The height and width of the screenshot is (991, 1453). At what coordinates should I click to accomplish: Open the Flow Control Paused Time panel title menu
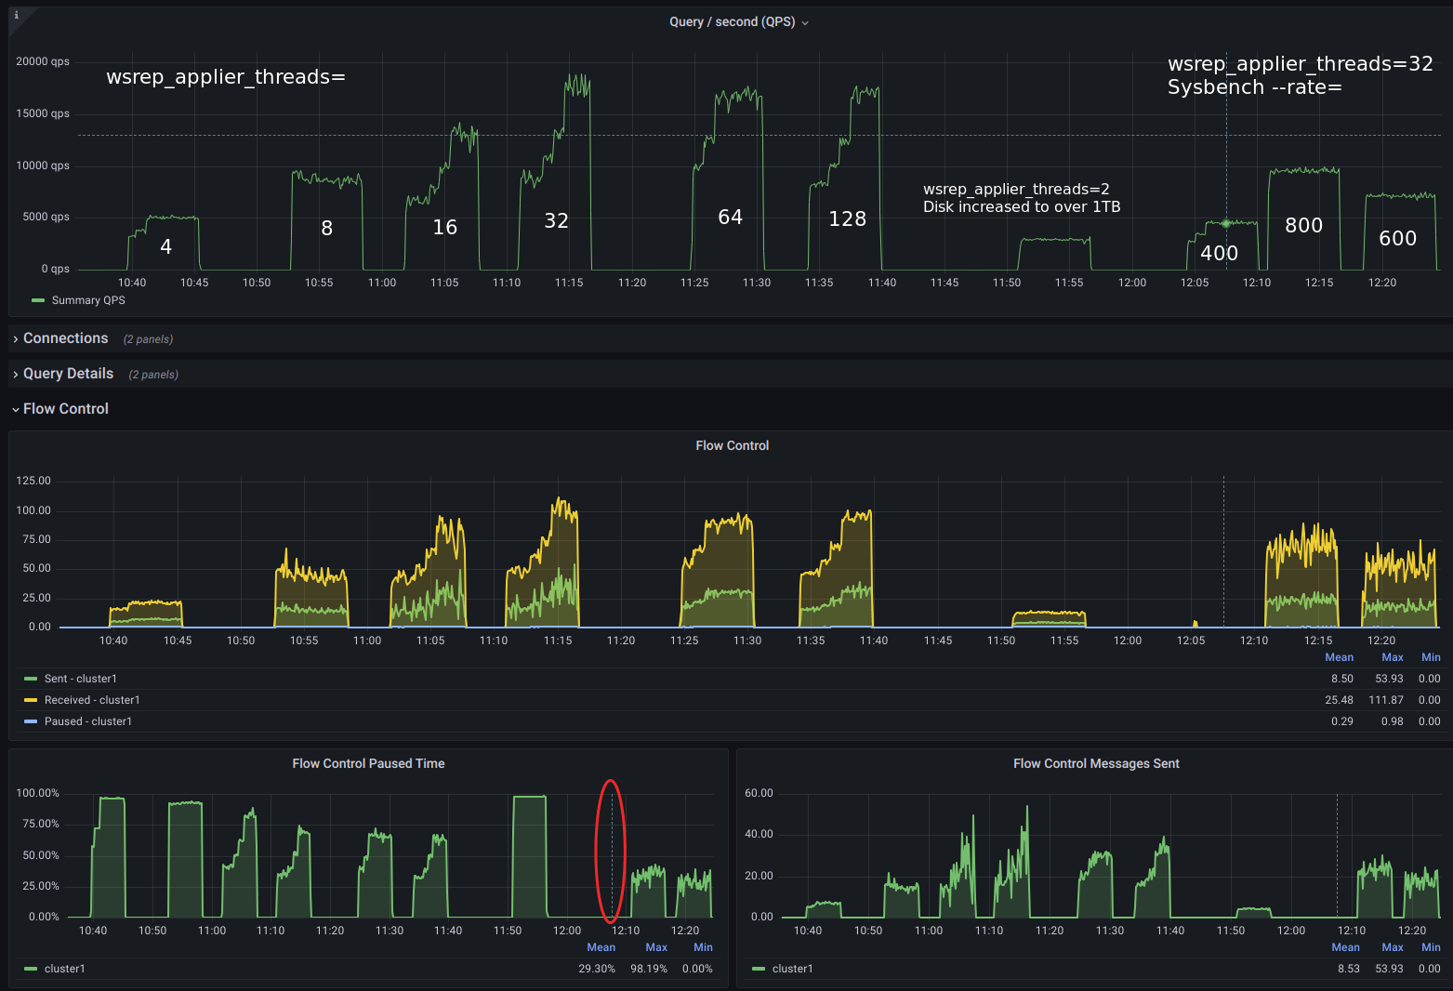(x=368, y=763)
